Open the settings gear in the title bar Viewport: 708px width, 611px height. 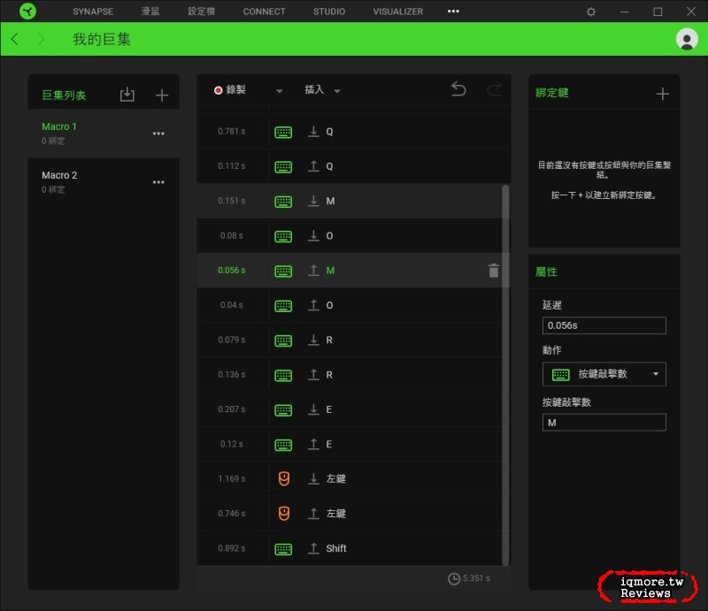[589, 11]
